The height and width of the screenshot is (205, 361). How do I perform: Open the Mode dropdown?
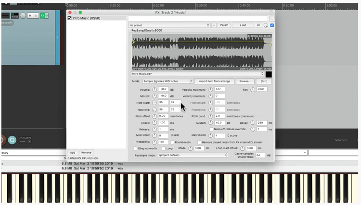click(168, 81)
